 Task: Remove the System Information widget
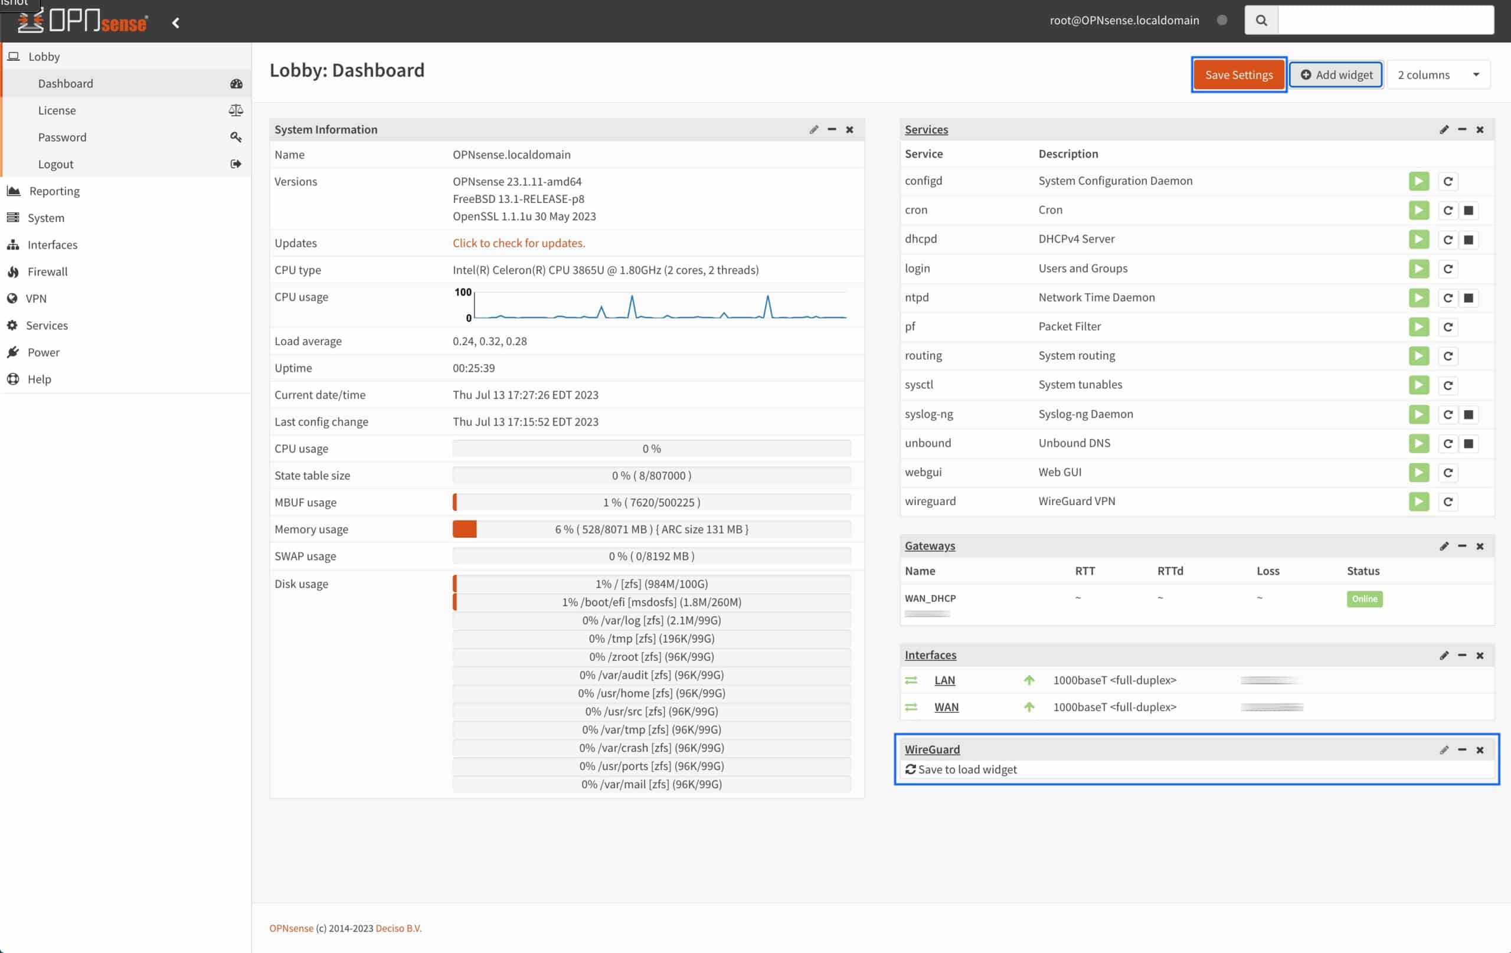click(x=849, y=129)
